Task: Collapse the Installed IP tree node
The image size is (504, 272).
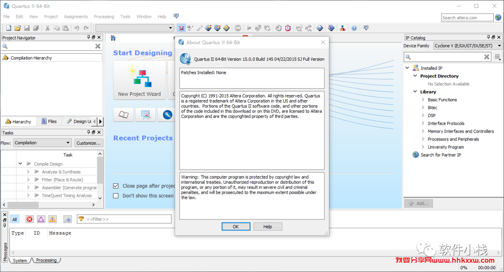Action: 407,68
